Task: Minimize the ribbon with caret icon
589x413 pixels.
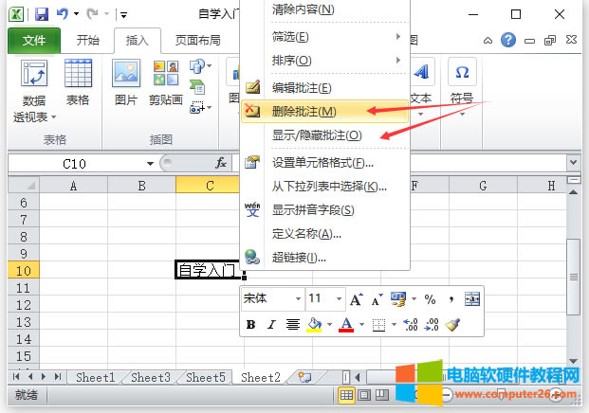Action: 488,40
